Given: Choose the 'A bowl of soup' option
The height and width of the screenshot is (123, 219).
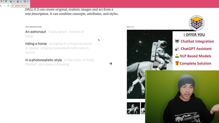Looking at the screenshot, I should [x=54, y=34].
